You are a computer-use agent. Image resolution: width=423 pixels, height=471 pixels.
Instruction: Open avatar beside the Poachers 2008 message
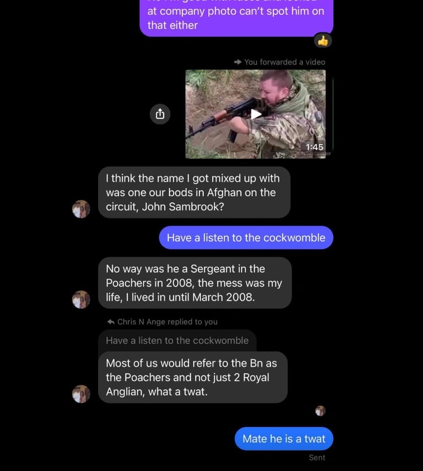click(81, 300)
